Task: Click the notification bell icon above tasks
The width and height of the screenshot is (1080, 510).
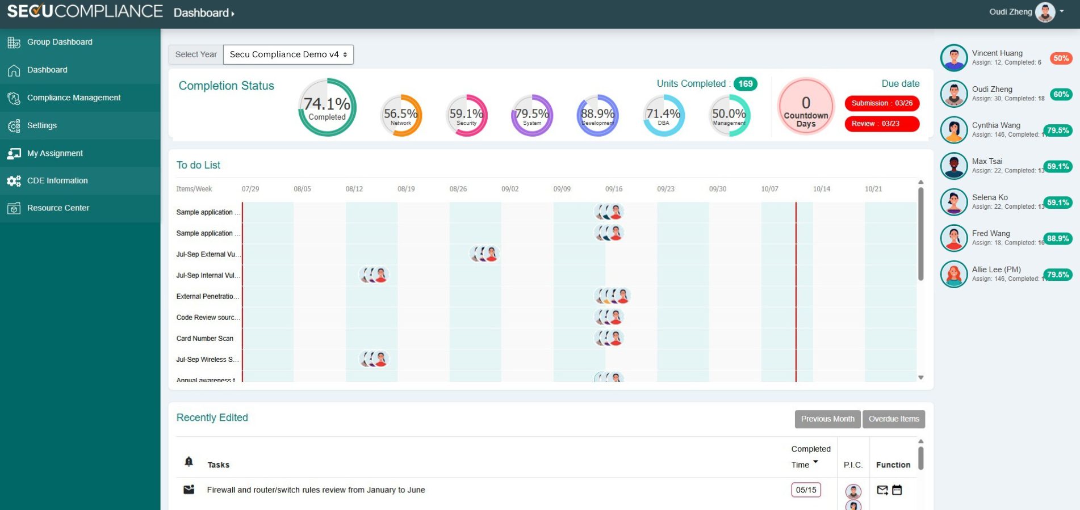Action: (189, 461)
